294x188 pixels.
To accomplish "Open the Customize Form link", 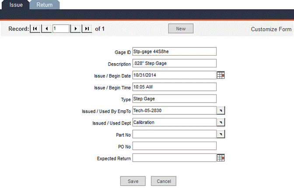I will point(271,29).
